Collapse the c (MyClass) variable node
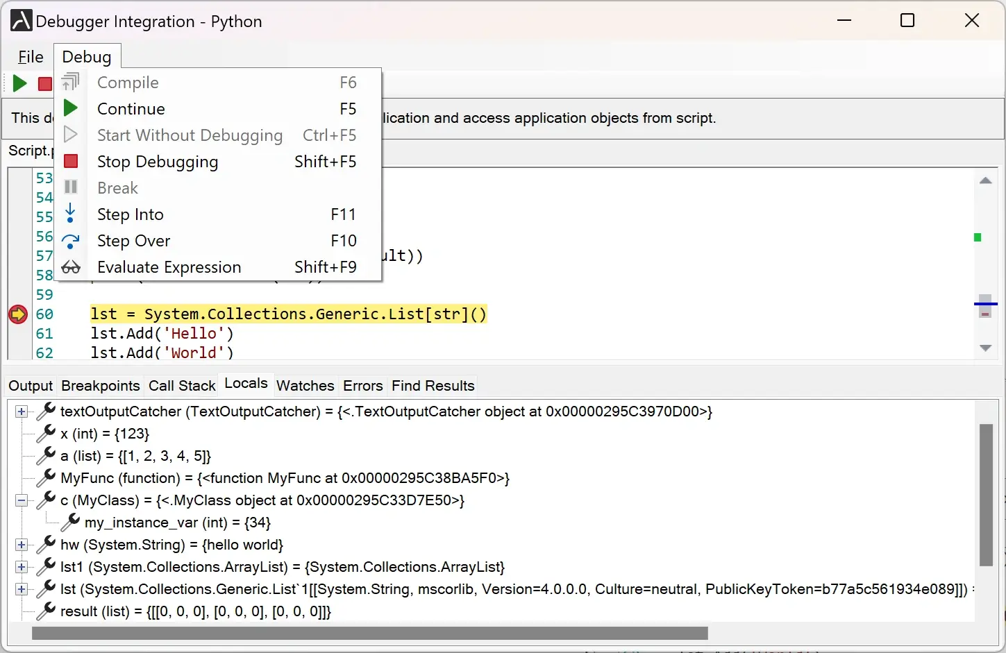 (x=21, y=500)
